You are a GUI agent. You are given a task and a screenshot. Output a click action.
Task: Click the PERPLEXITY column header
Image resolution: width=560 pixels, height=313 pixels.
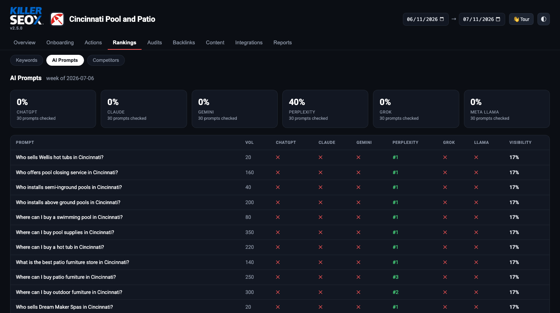(406, 142)
